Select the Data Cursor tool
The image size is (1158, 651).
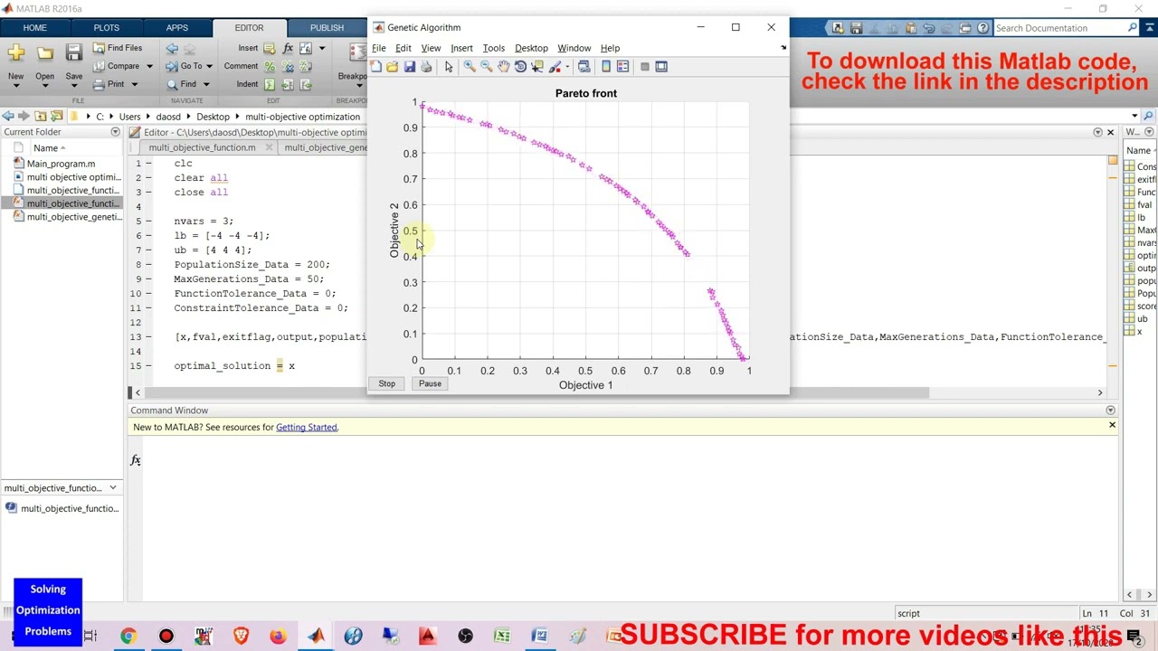point(537,66)
